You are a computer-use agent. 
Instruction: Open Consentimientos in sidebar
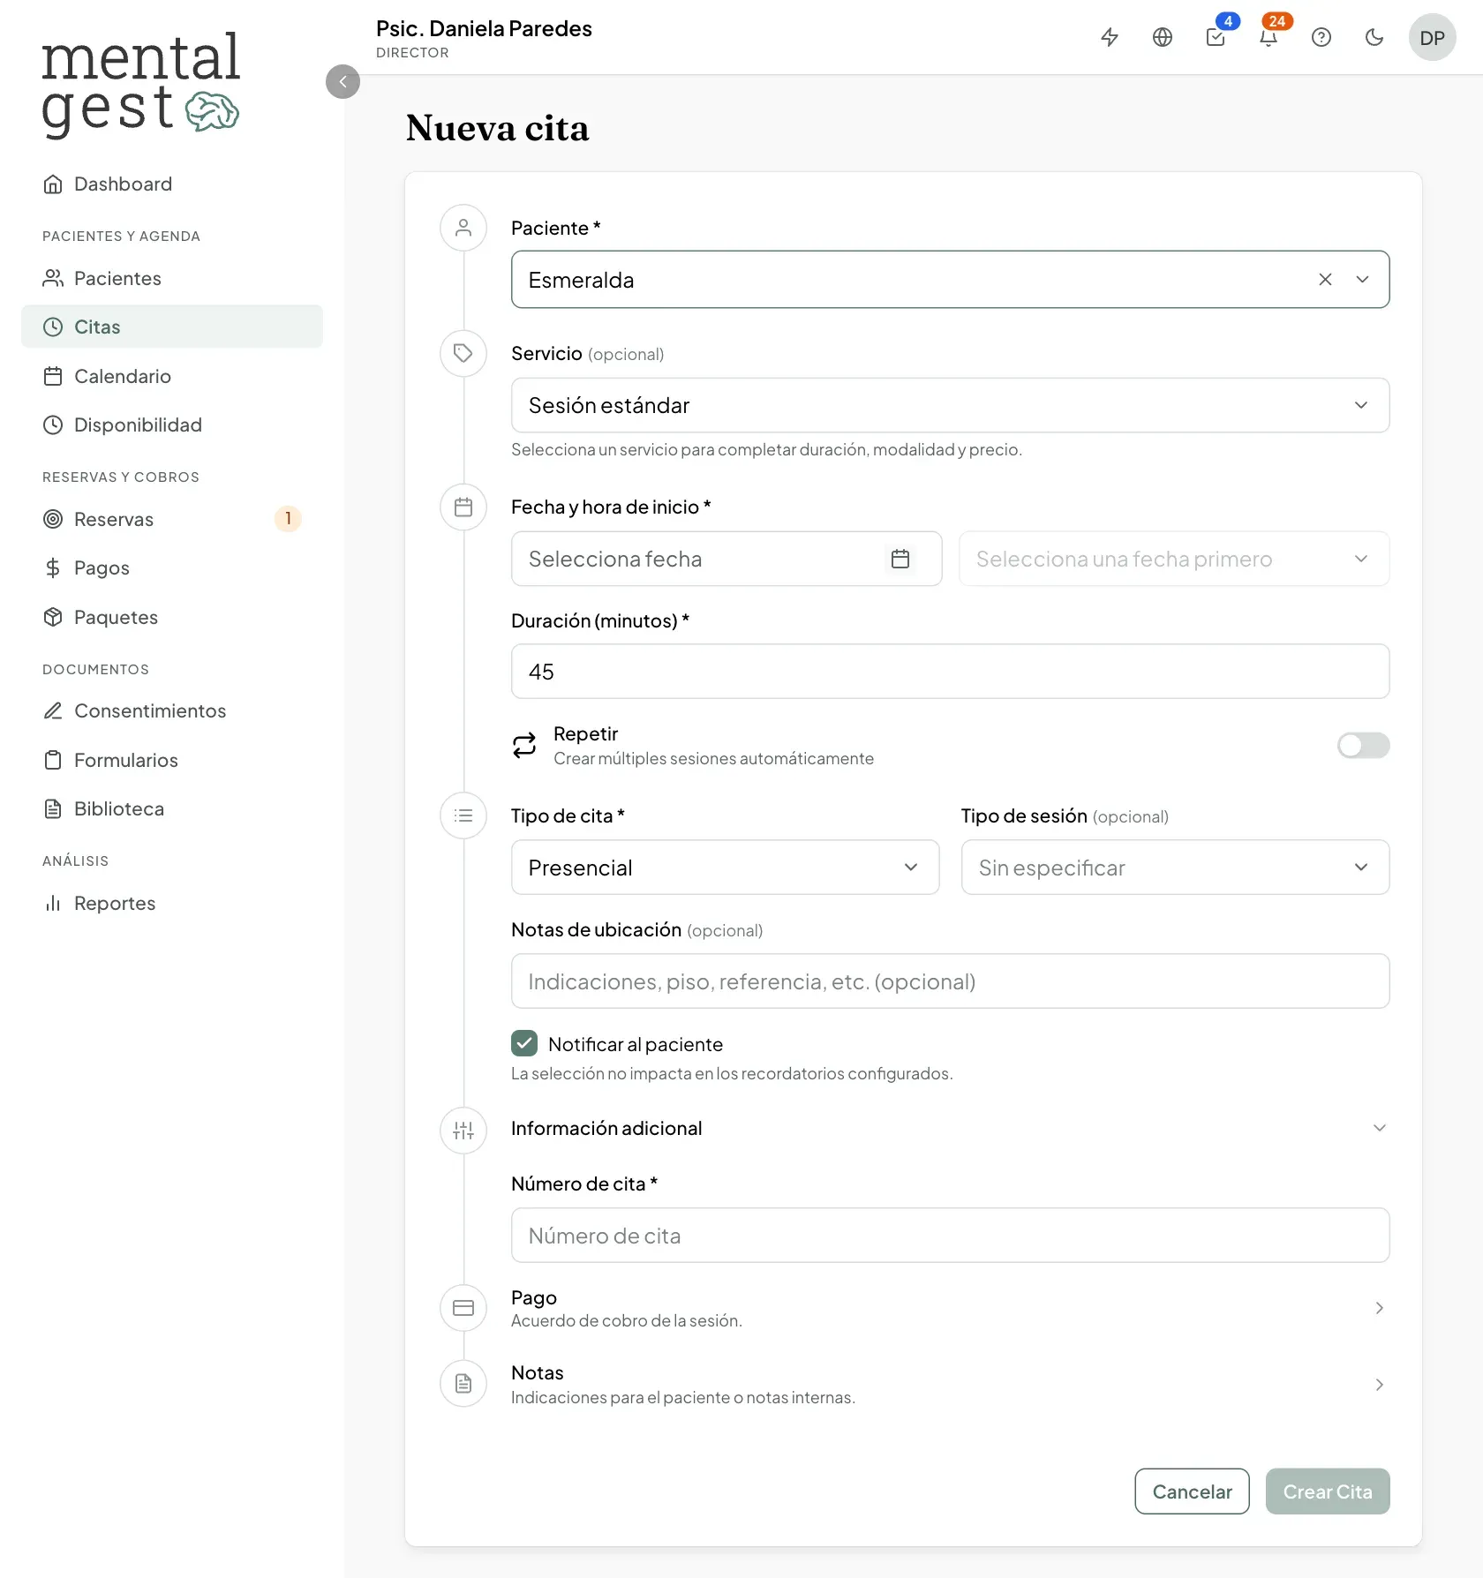pyautogui.click(x=172, y=710)
